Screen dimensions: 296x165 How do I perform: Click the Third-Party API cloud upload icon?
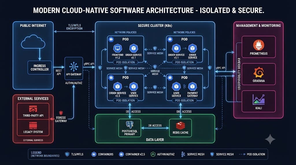coord(33,109)
